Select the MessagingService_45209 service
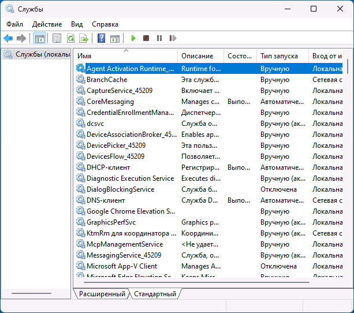354x313 pixels. tap(124, 255)
